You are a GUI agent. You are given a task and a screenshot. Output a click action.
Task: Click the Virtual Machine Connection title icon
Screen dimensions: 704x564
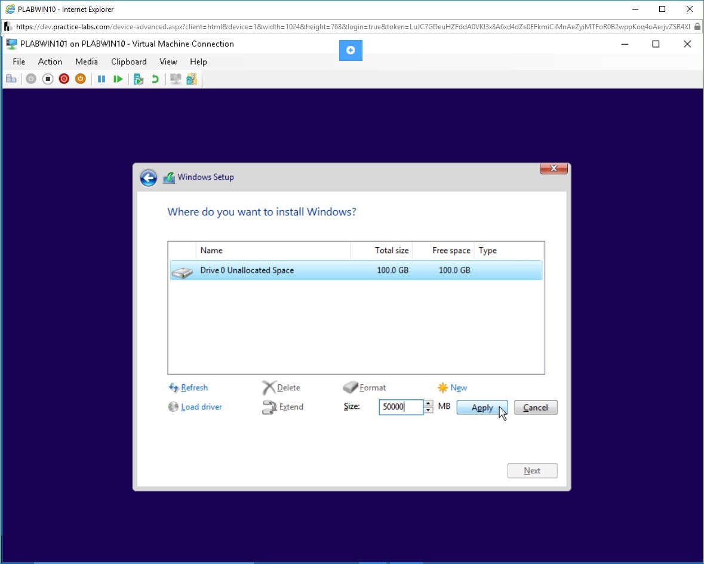[12, 44]
